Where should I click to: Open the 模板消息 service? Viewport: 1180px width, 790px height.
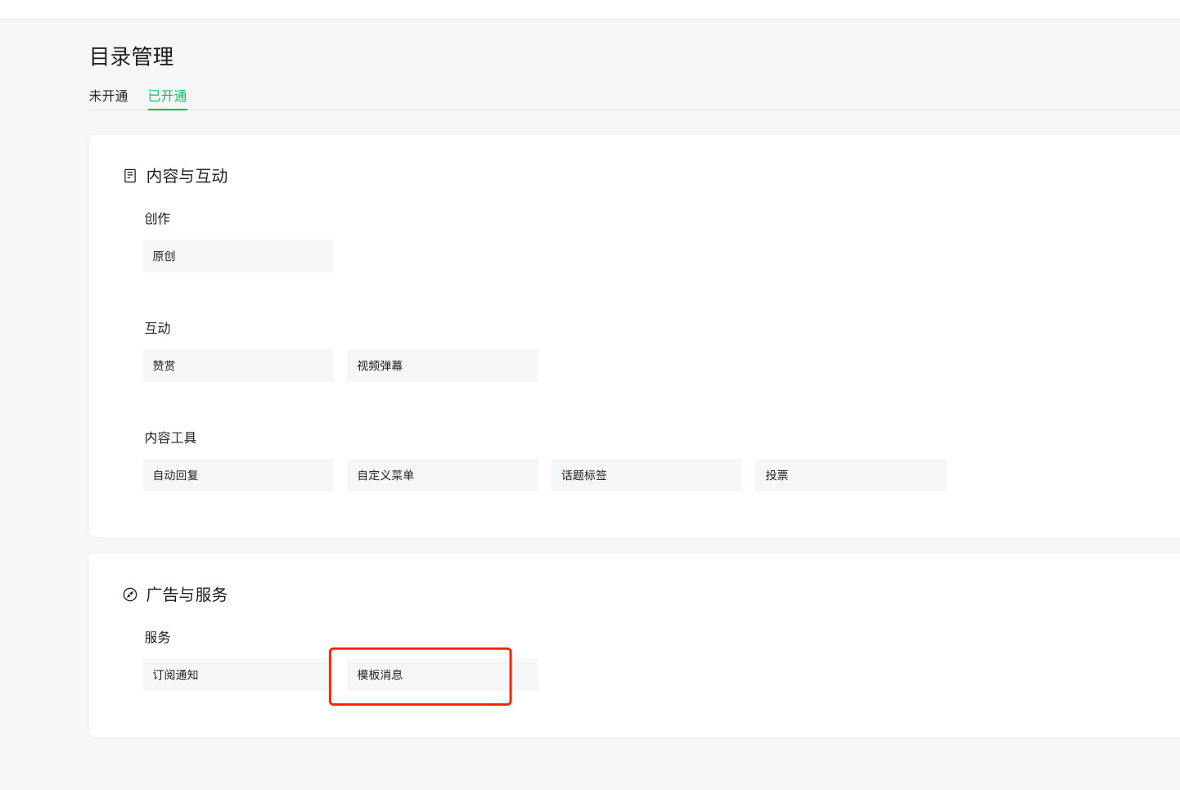click(x=443, y=675)
